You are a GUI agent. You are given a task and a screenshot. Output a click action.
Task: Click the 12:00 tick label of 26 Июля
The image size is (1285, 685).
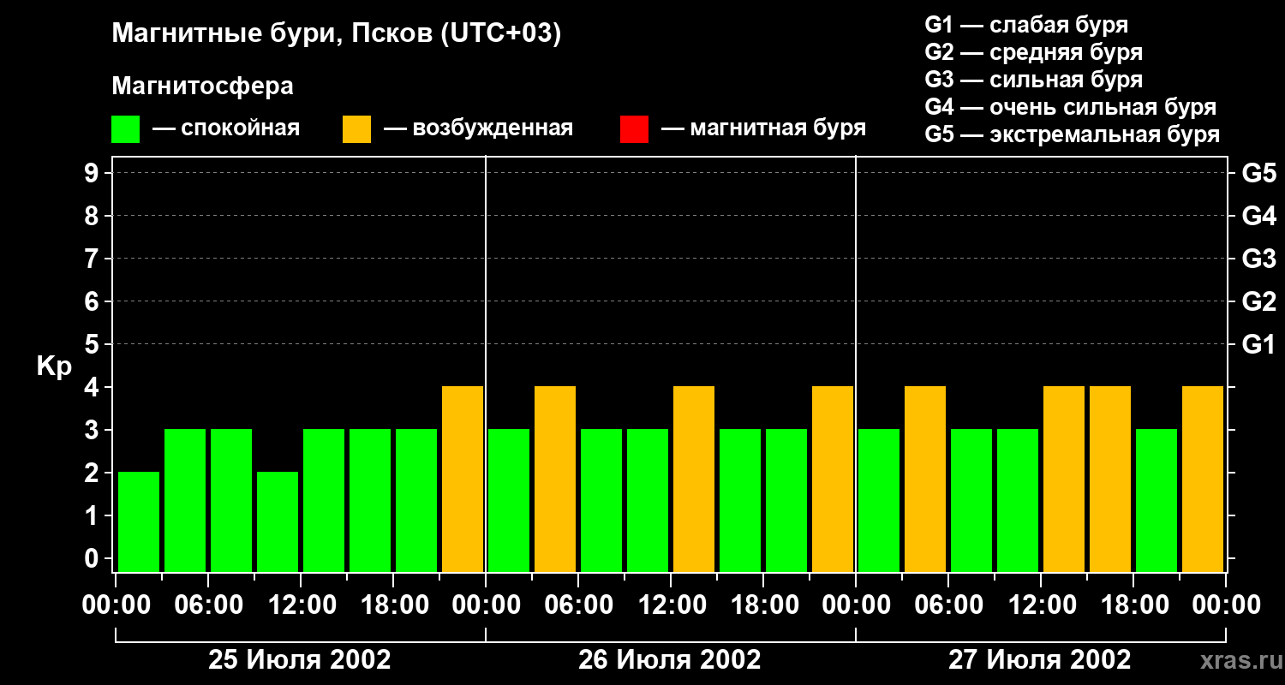pyautogui.click(x=671, y=605)
